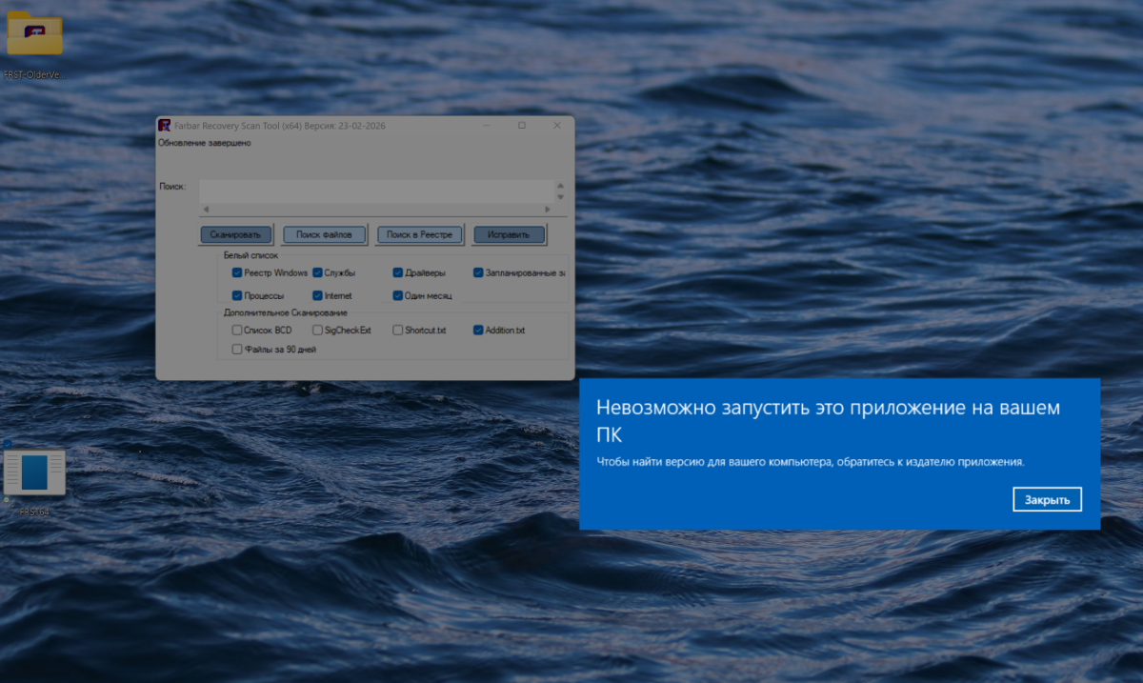
Task: Click inside the Поиск text field
Action: click(376, 191)
